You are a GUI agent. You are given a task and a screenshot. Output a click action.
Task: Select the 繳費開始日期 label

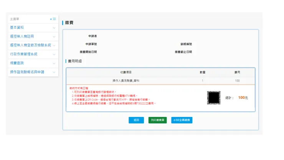[88, 52]
